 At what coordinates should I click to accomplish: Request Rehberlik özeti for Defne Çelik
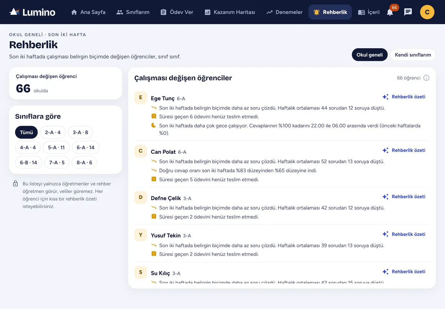(x=404, y=196)
